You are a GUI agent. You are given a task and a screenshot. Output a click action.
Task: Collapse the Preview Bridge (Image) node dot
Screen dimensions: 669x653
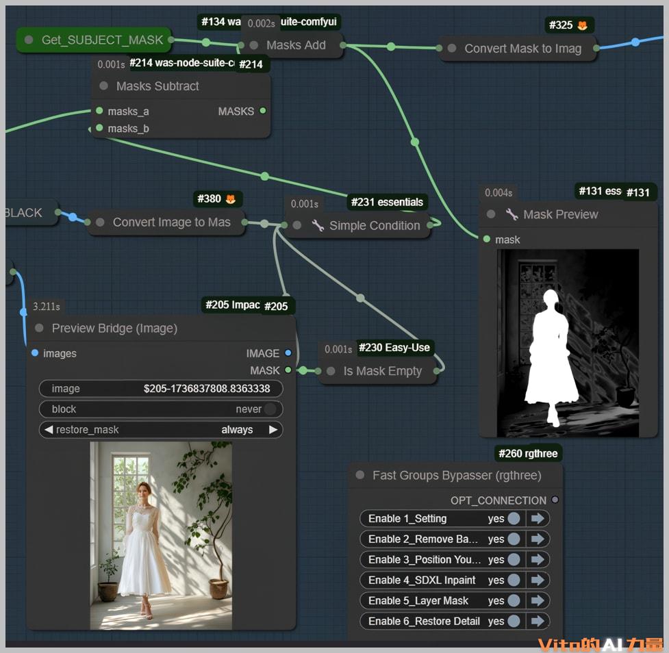click(x=39, y=328)
